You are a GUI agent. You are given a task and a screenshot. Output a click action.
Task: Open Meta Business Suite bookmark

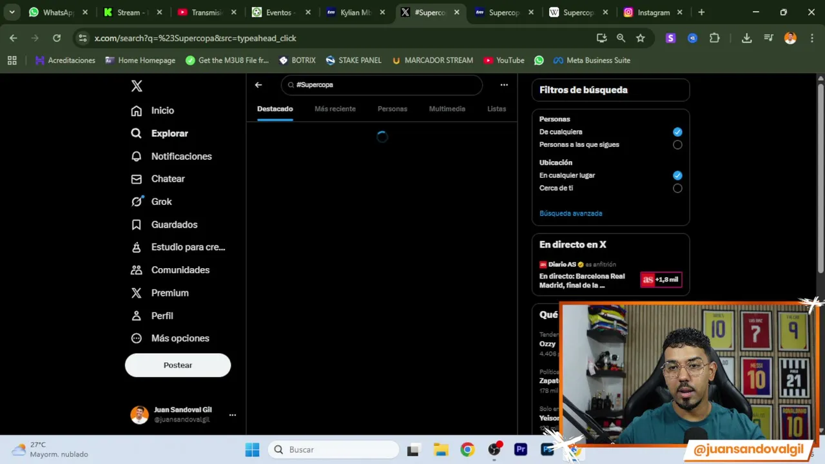coord(592,60)
